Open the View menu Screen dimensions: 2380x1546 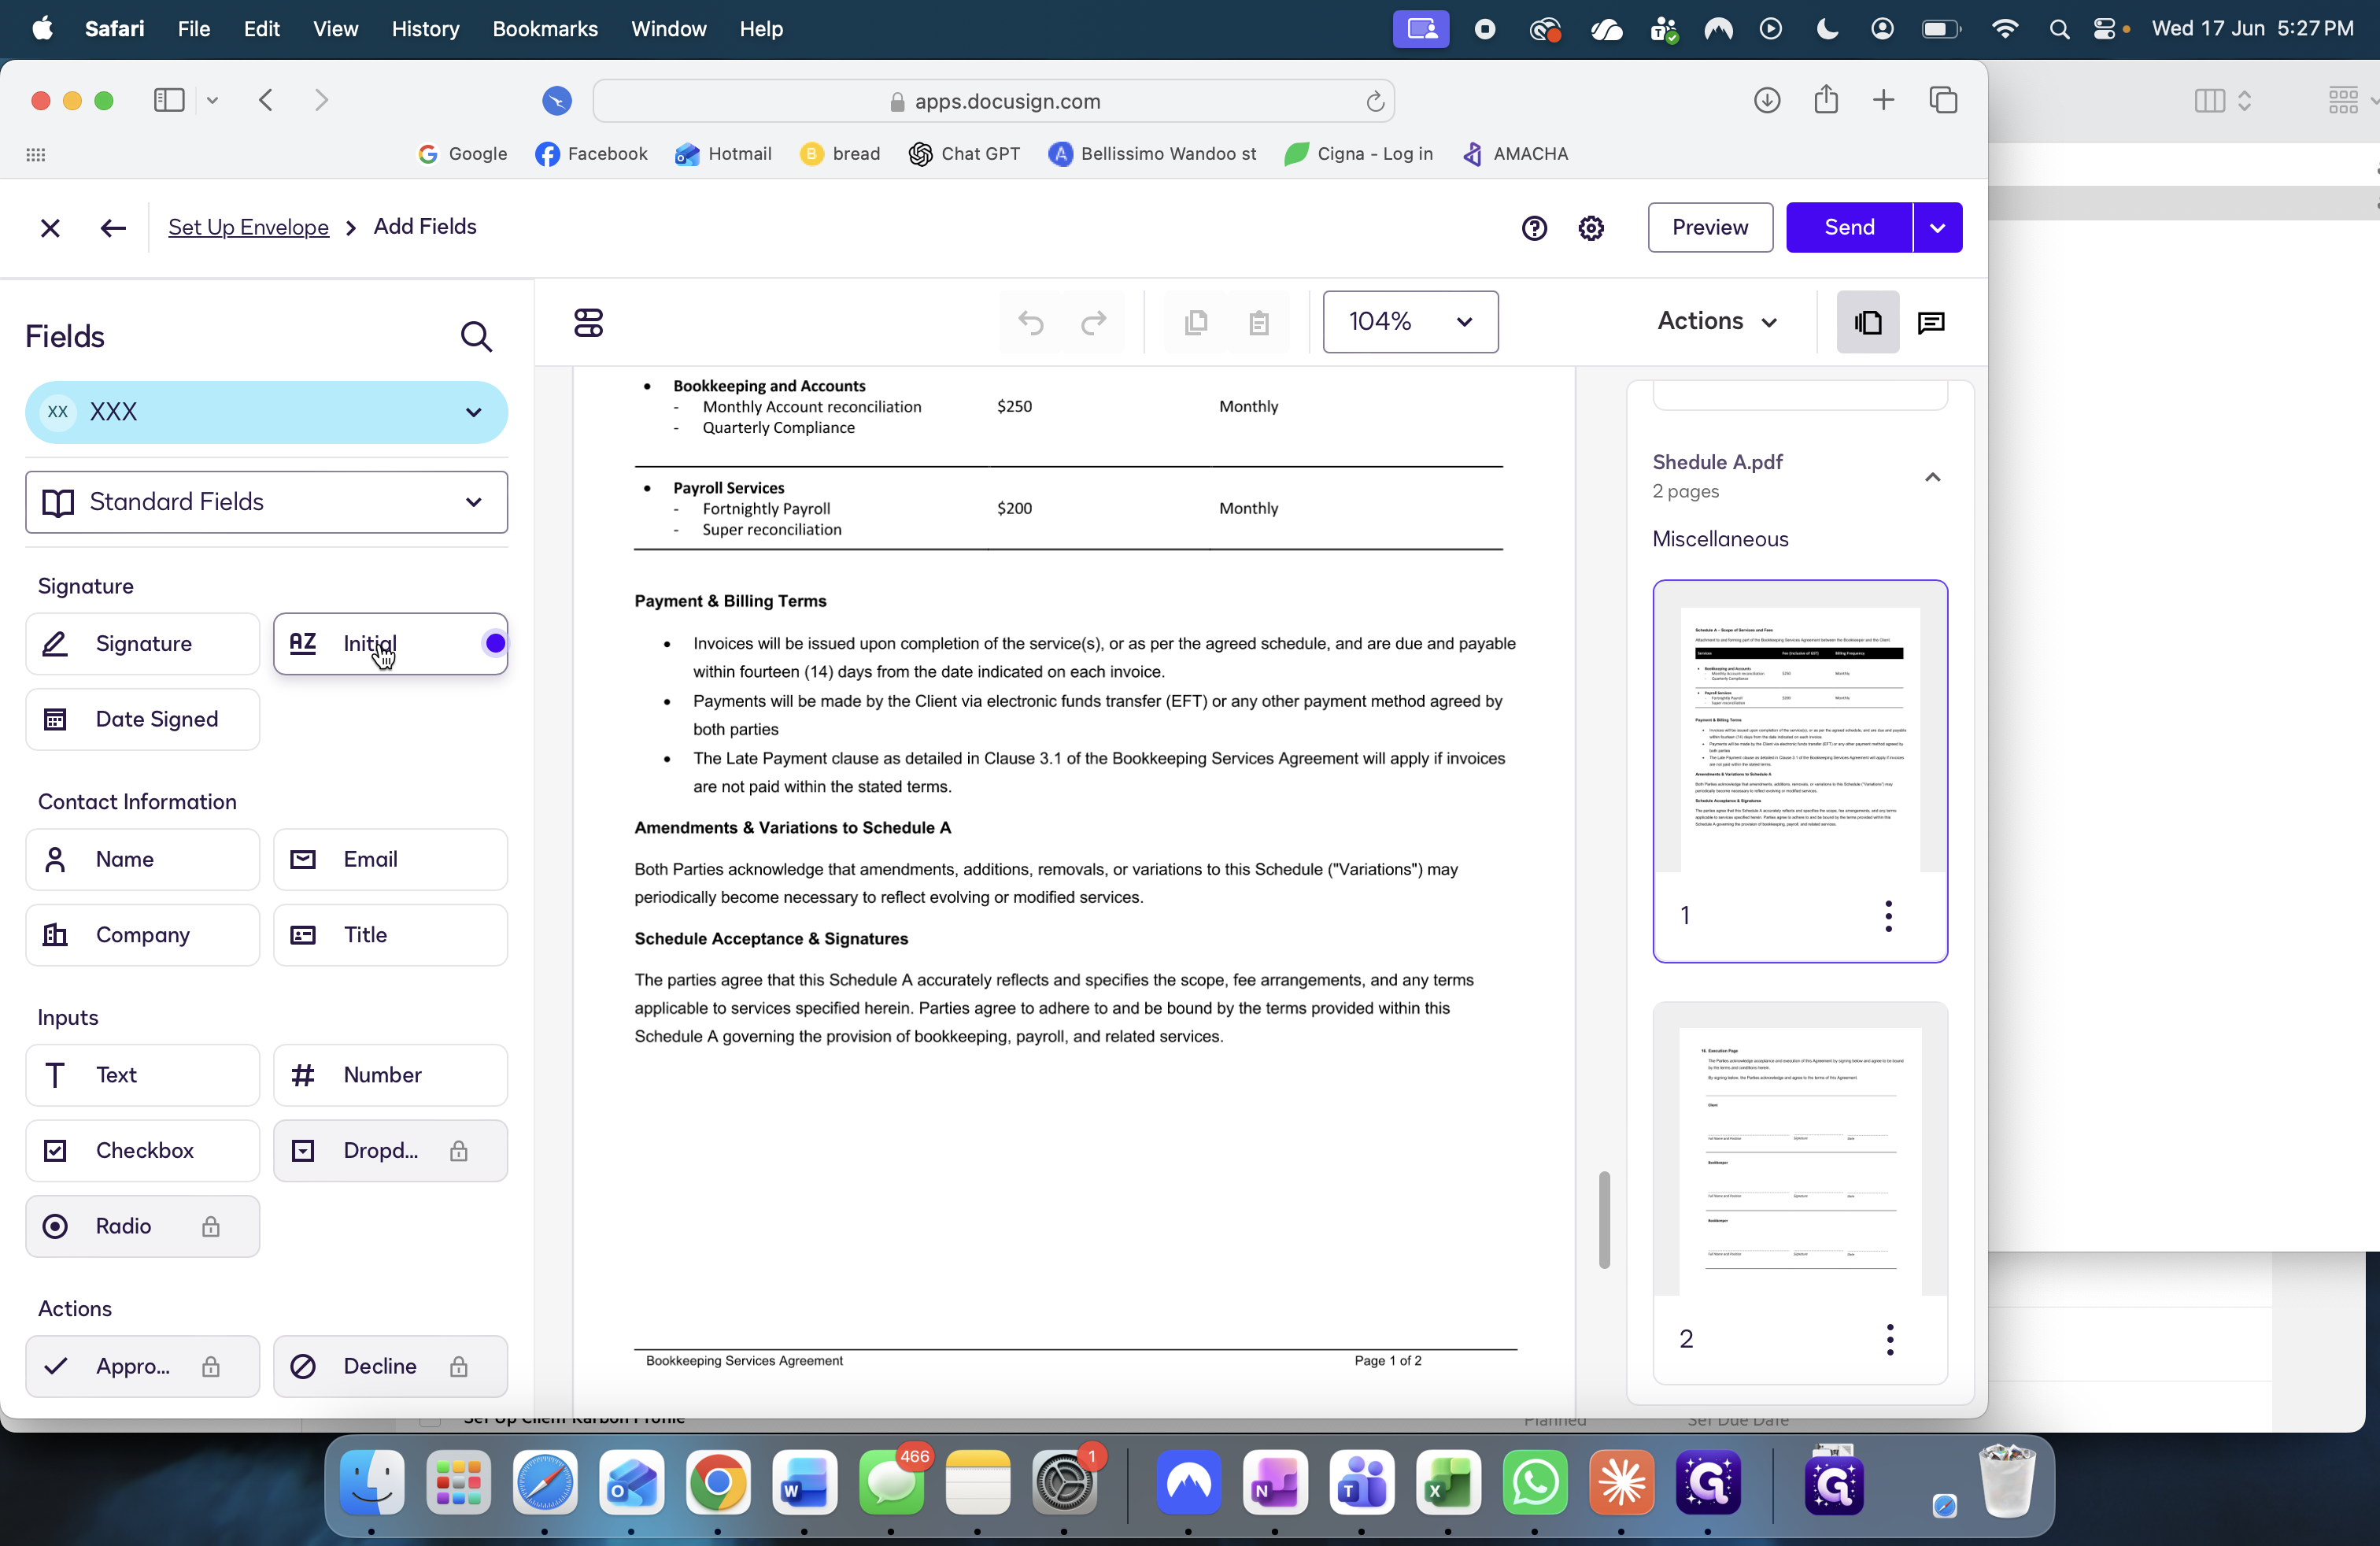(335, 29)
